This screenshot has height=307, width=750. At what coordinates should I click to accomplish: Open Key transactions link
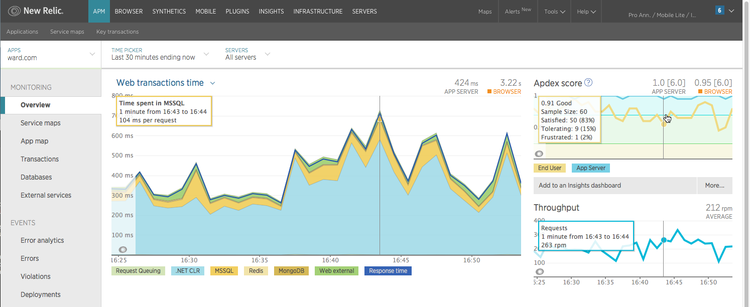point(117,32)
